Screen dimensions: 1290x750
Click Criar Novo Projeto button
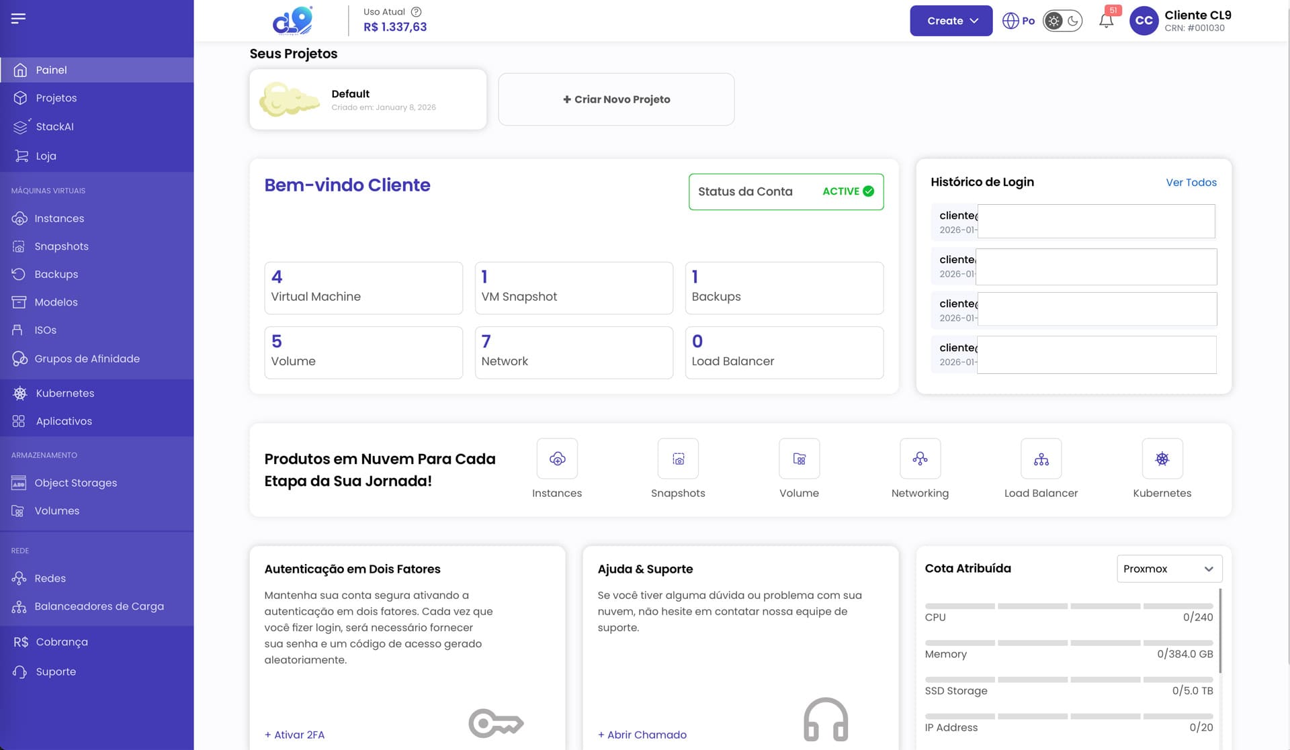click(616, 99)
